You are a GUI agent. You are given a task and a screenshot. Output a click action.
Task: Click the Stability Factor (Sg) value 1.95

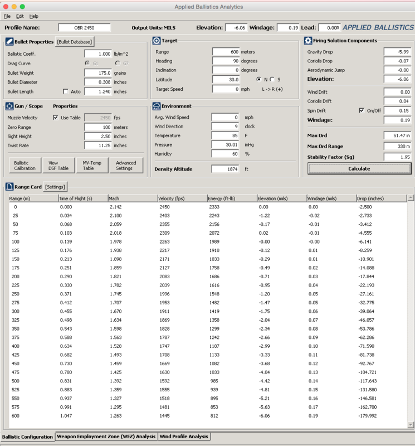pyautogui.click(x=397, y=157)
